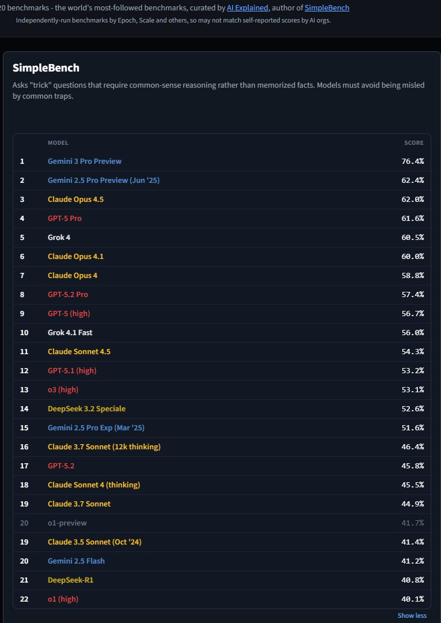
Task: Open Grok 4.1 Fast entry
Action: click(x=70, y=333)
